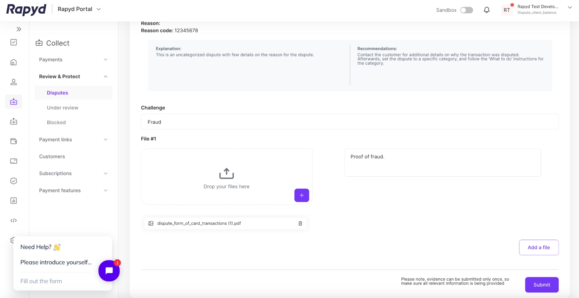579x298 pixels.
Task: Open the wallet icon in sidebar
Action: click(14, 141)
